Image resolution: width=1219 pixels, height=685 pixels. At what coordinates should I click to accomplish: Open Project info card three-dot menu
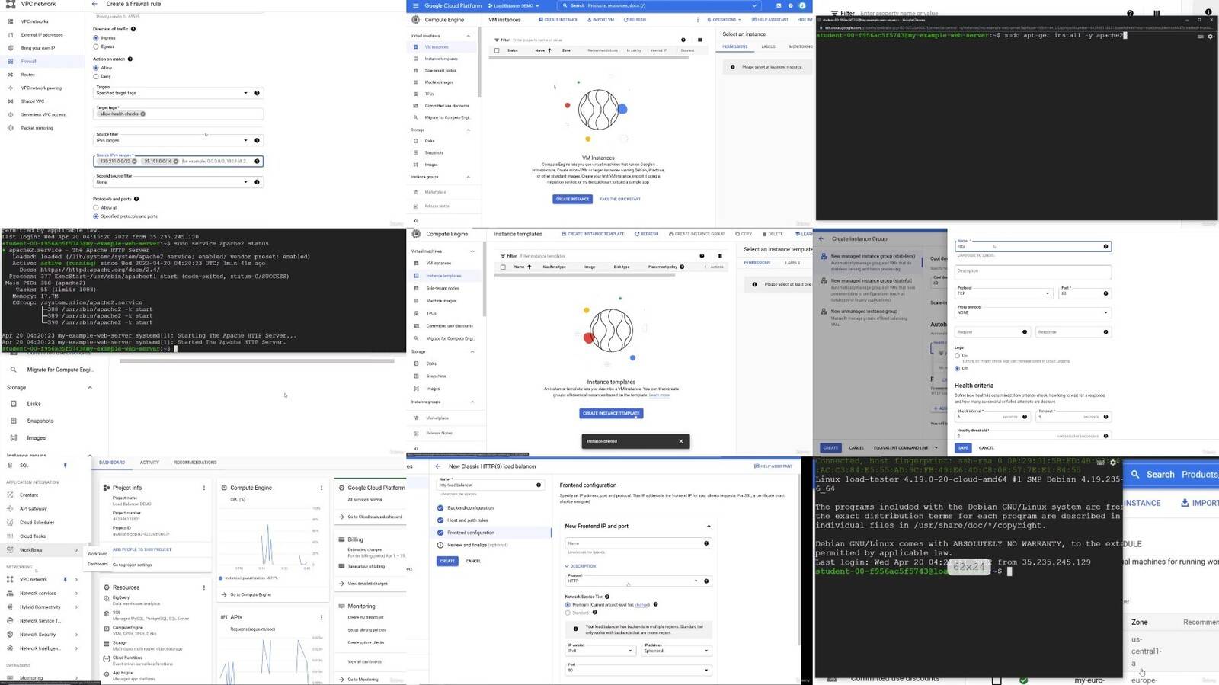203,488
